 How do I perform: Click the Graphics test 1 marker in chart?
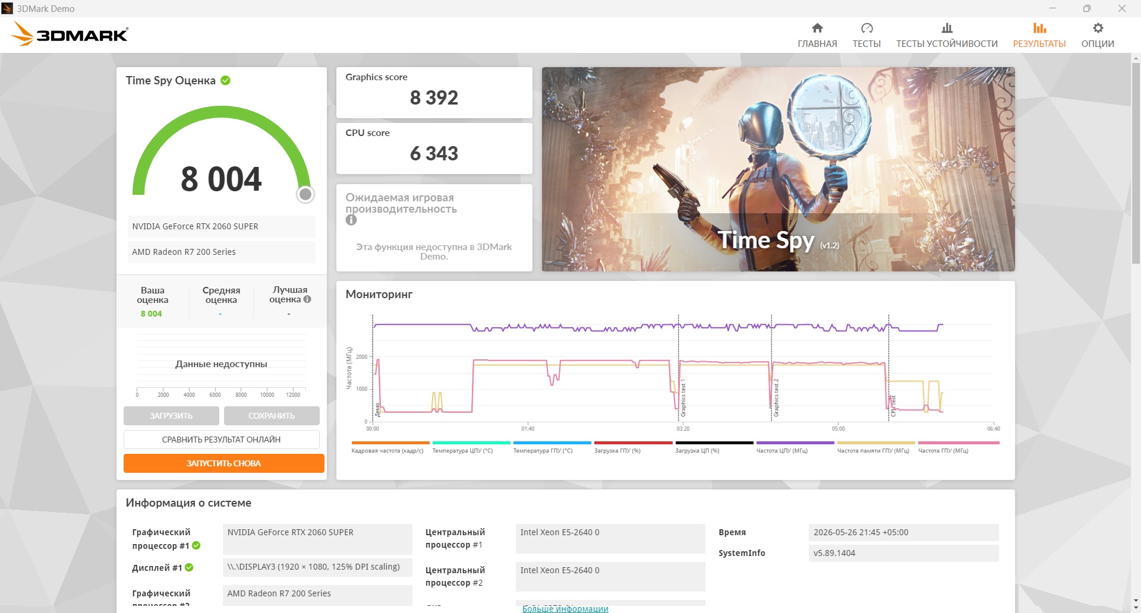click(683, 398)
